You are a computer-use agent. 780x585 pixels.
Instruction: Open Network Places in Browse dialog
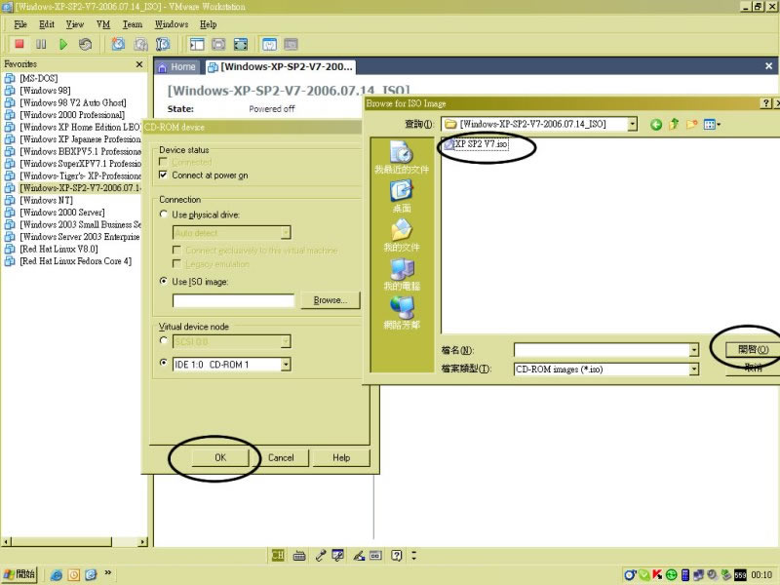[x=402, y=313]
